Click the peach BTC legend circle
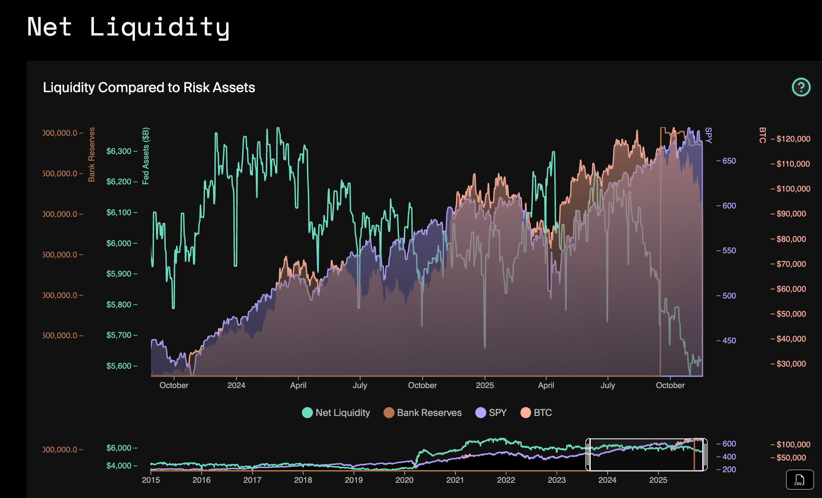822x498 pixels. [526, 413]
